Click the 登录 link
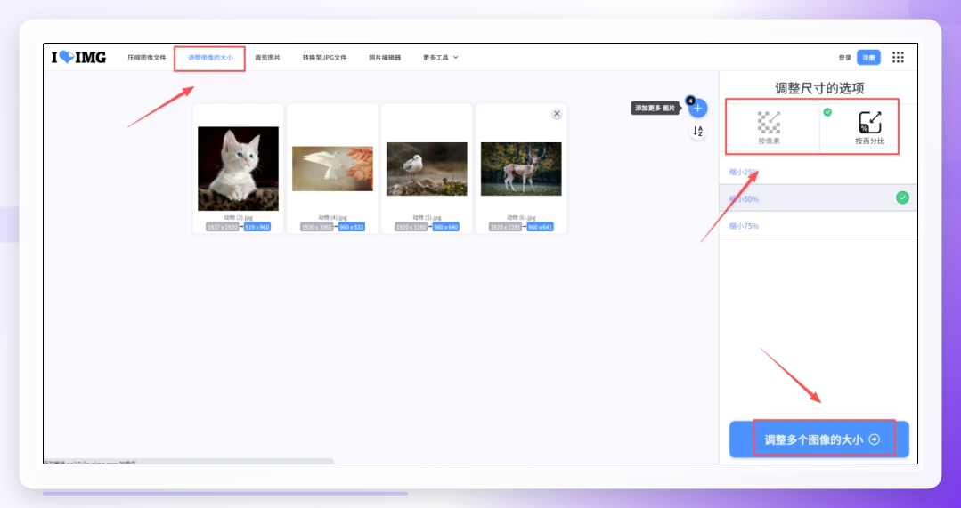This screenshot has width=961, height=508. pos(844,58)
